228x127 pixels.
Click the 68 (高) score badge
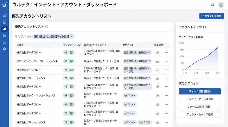[x=69, y=95]
